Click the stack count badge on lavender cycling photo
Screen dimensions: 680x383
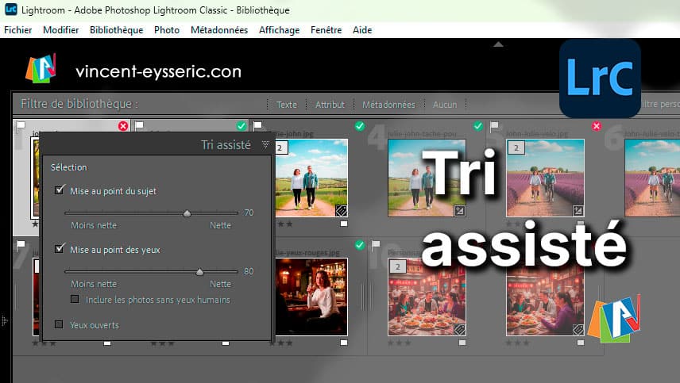[516, 147]
